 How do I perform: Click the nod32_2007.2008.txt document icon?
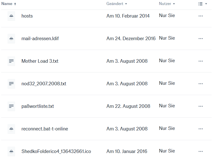pyautogui.click(x=11, y=84)
